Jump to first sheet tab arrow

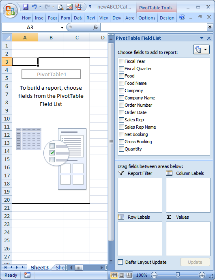click(5, 267)
